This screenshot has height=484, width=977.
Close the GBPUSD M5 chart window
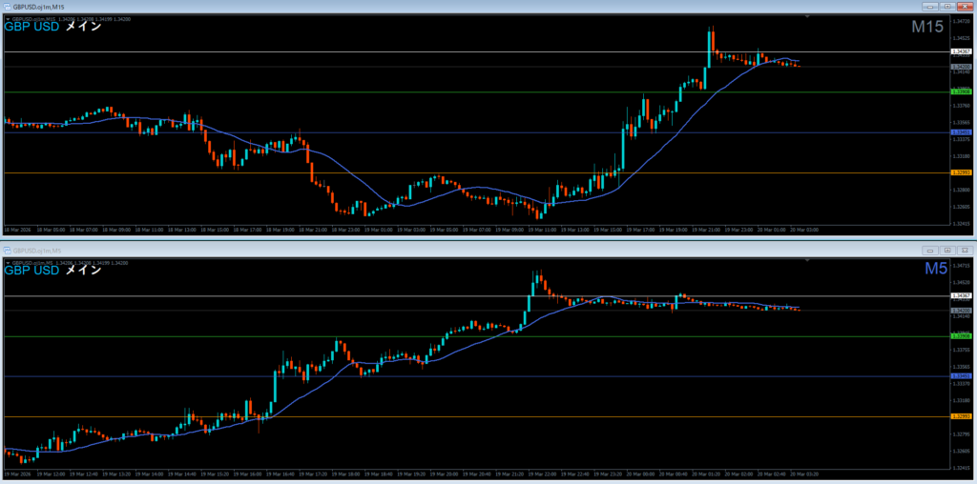click(963, 250)
